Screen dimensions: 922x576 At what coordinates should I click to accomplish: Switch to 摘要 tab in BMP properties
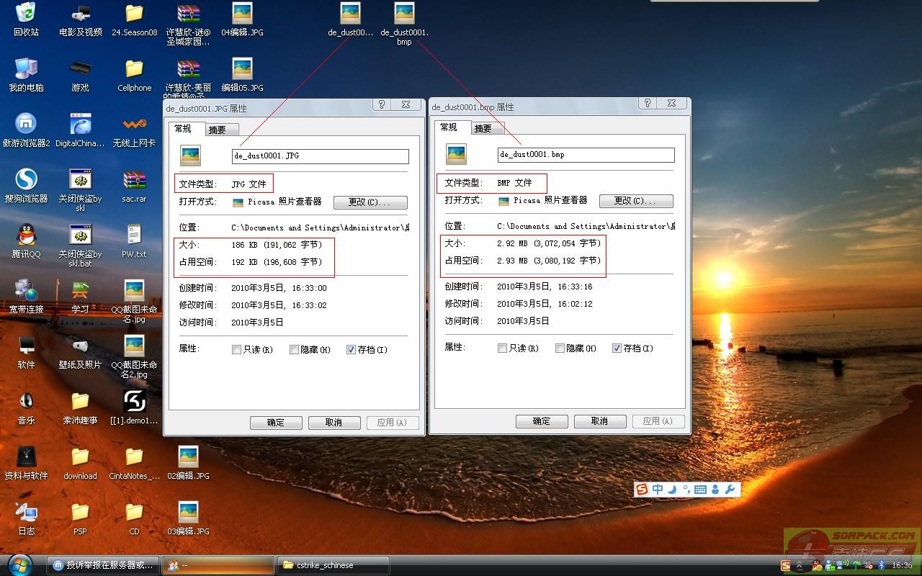(483, 128)
